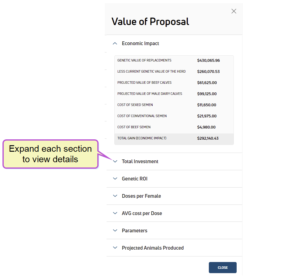The width and height of the screenshot is (287, 279).
Task: Click the Cost of Conventional Semen label
Action: point(142,116)
